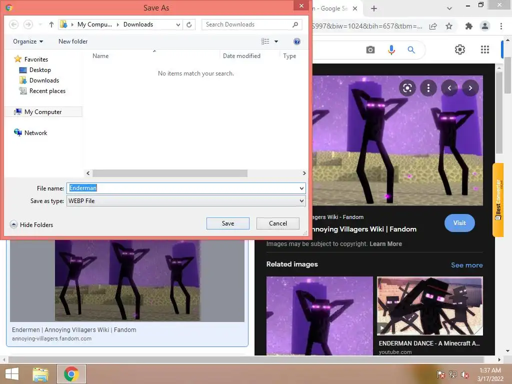512x384 pixels.
Task: Search by image camera icon
Action: pyautogui.click(x=370, y=50)
